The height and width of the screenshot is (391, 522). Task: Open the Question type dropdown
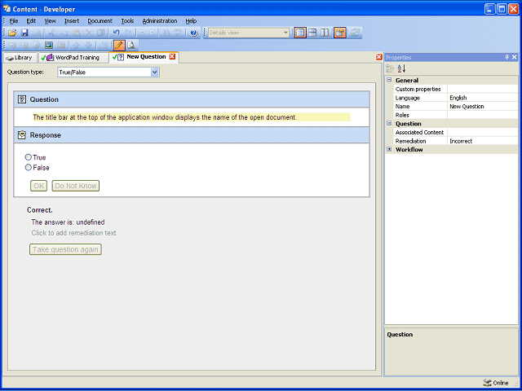pyautogui.click(x=155, y=72)
